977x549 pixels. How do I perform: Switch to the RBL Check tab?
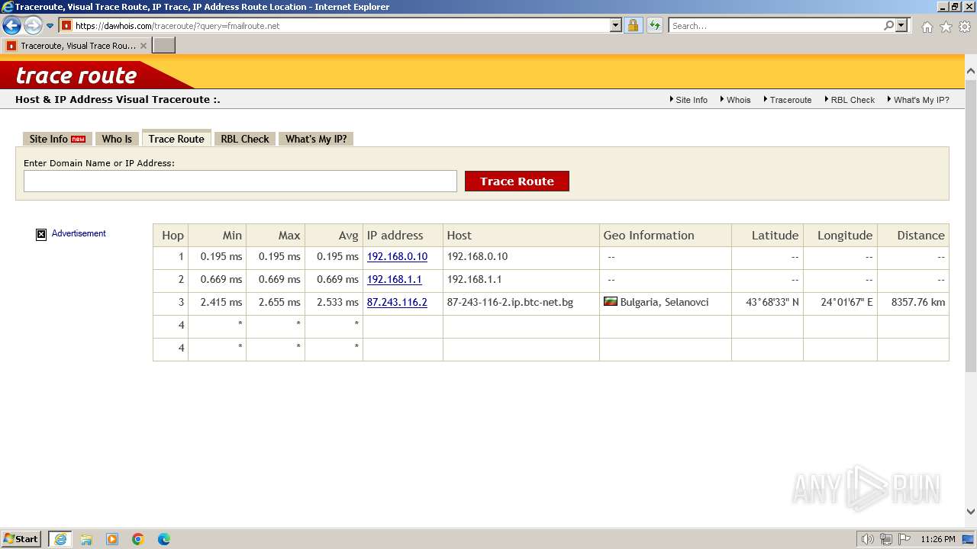245,139
